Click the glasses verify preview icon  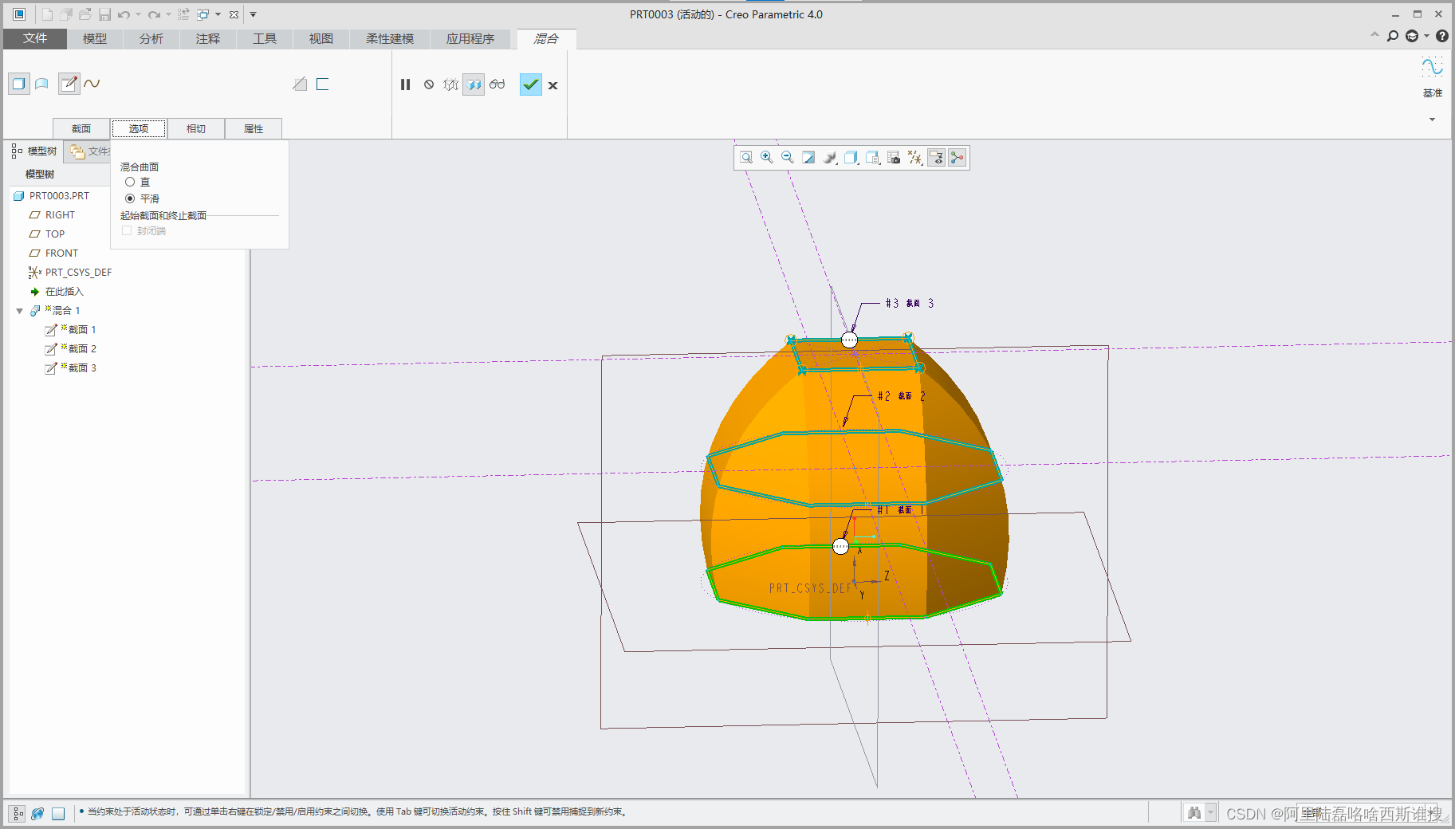(x=497, y=84)
